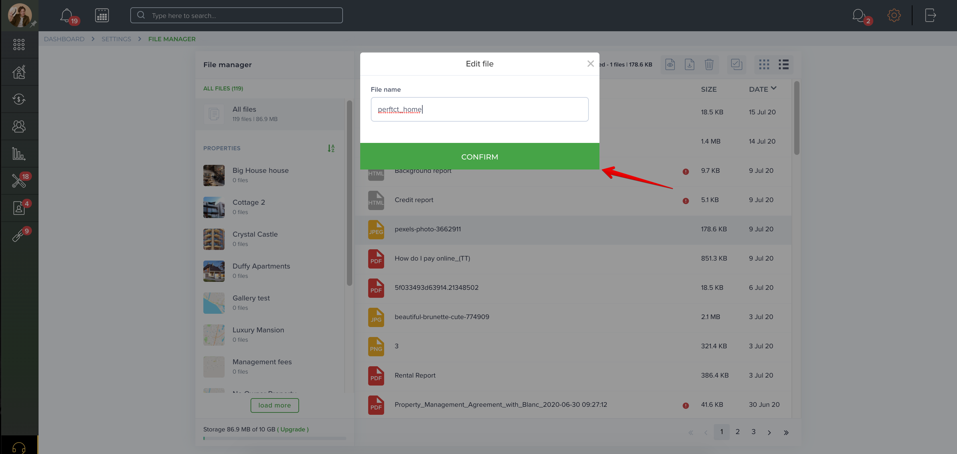Click FILE MANAGER breadcrumb

(x=172, y=39)
